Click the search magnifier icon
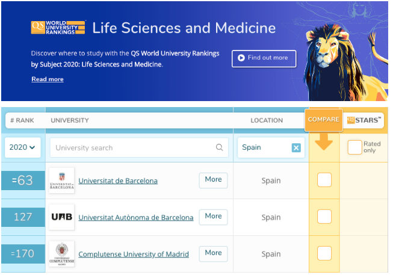This screenshot has width=393, height=275. 219,147
